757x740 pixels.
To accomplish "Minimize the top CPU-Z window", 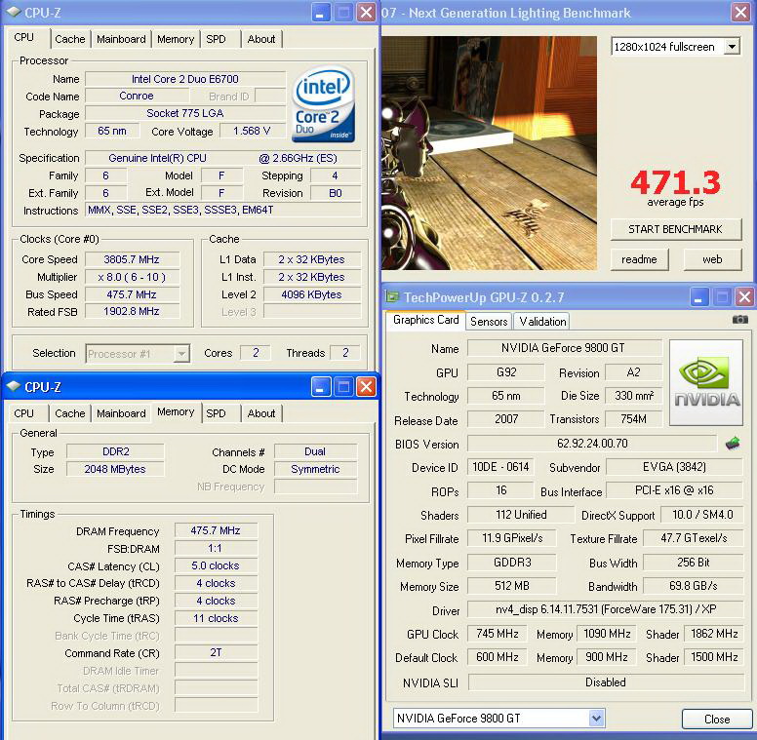I will coord(320,12).
